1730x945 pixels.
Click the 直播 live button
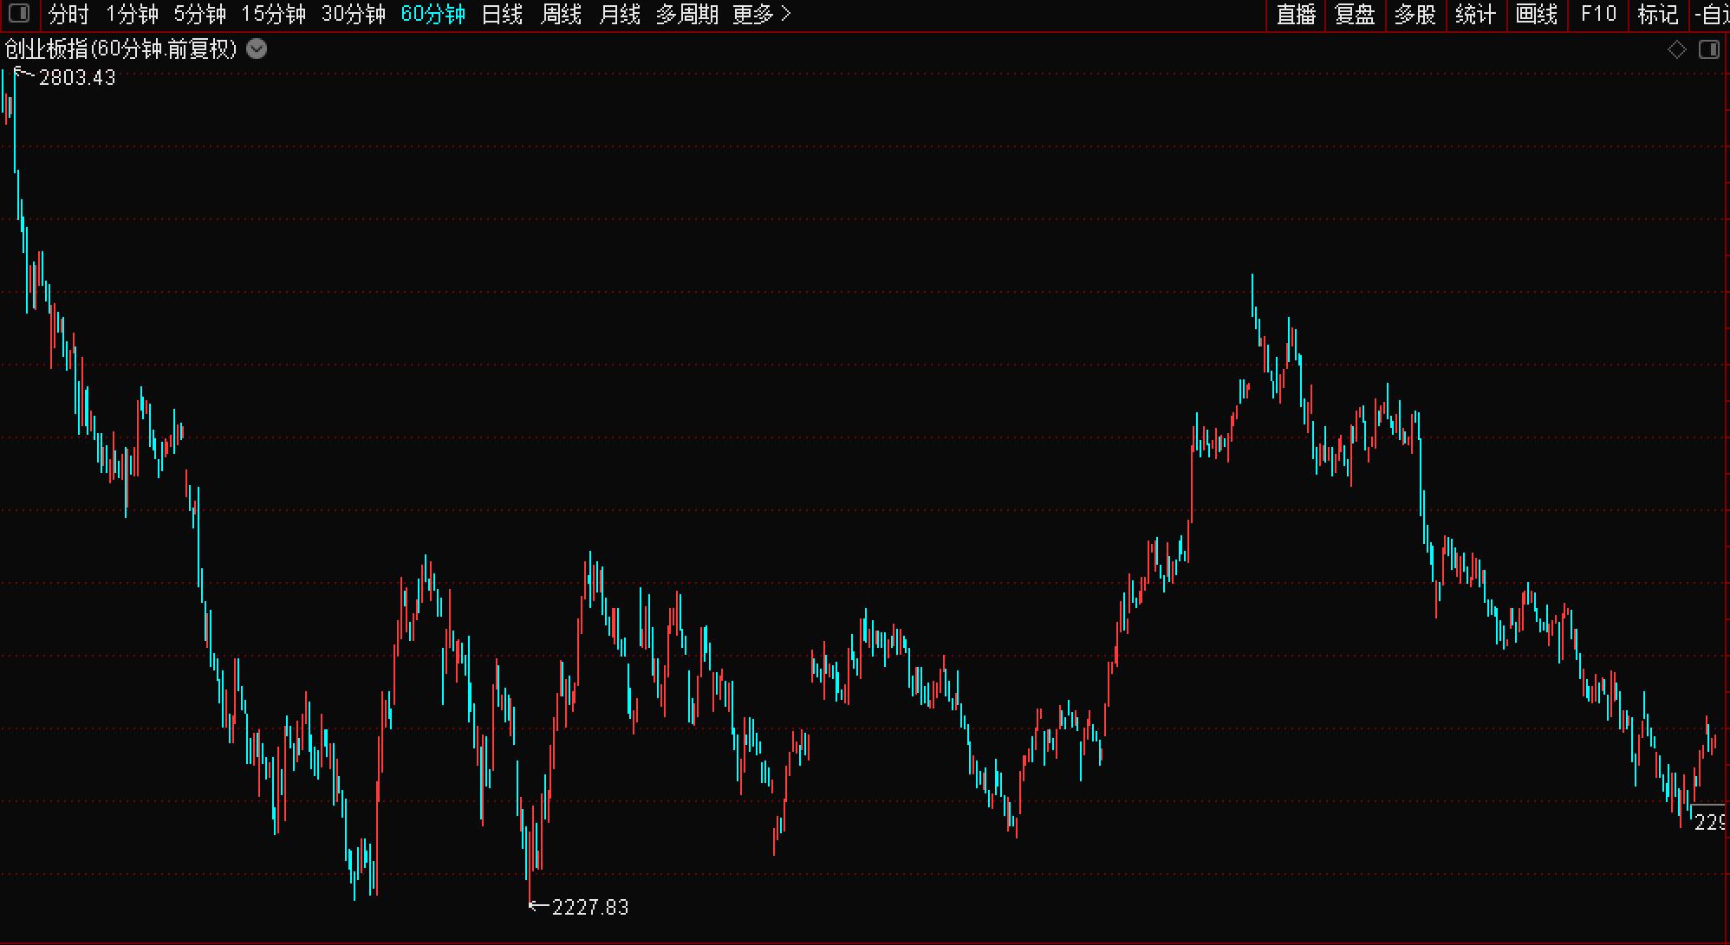(x=1296, y=14)
